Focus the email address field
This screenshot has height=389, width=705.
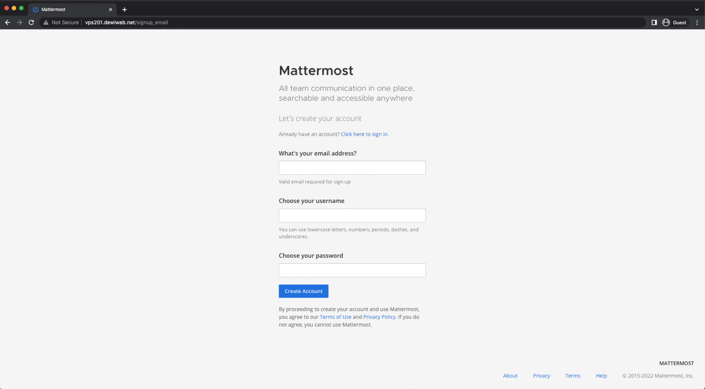pyautogui.click(x=352, y=168)
